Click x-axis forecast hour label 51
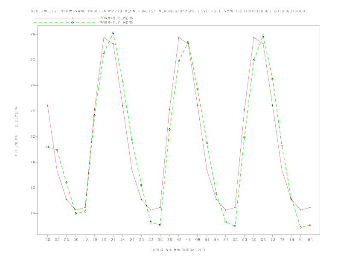 [x=207, y=240]
